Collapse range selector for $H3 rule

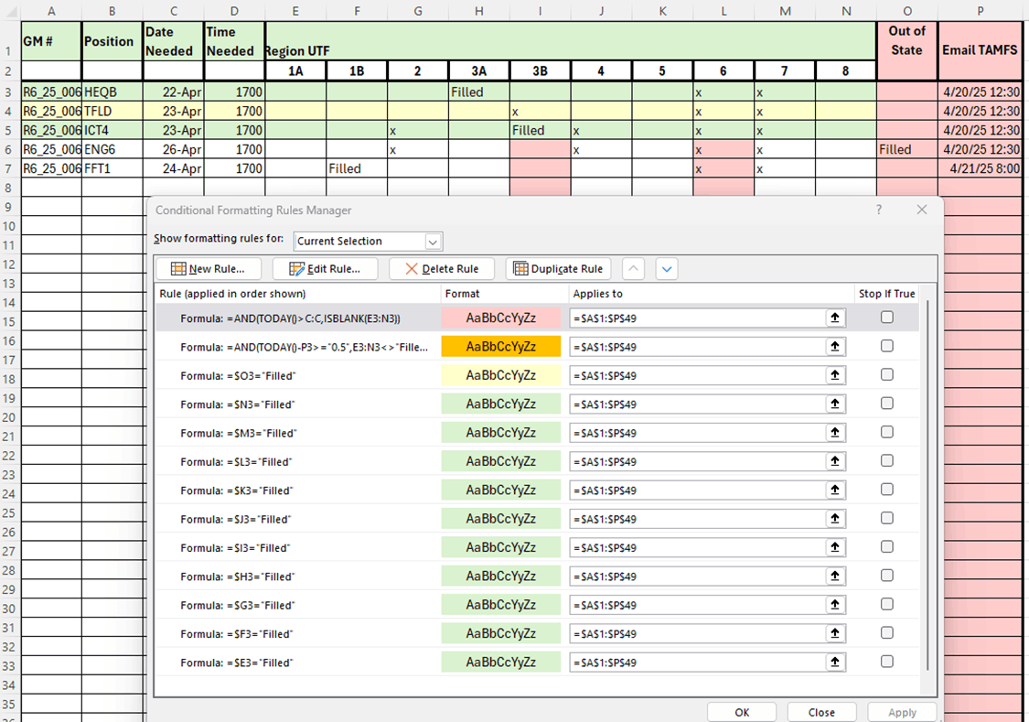click(835, 577)
